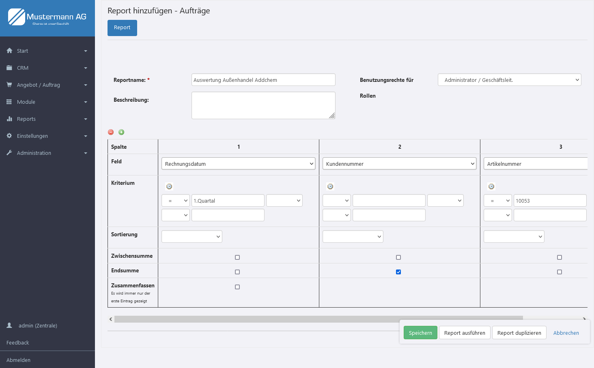Open the Rechnungsdatum field dropdown
Image resolution: width=594 pixels, height=368 pixels.
pyautogui.click(x=239, y=164)
